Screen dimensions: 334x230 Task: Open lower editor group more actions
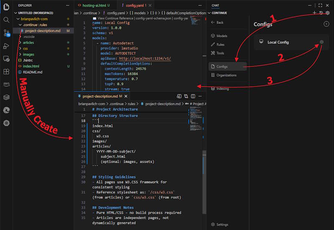click(200, 96)
